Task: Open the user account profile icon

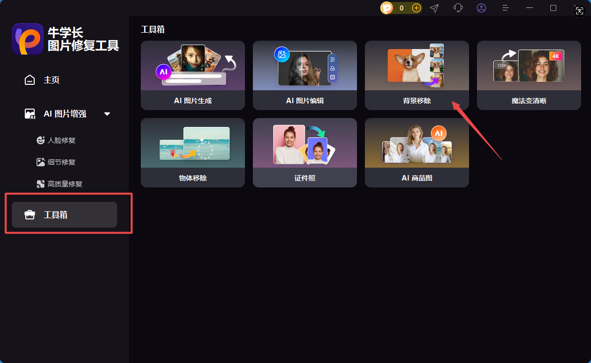Action: [481, 8]
